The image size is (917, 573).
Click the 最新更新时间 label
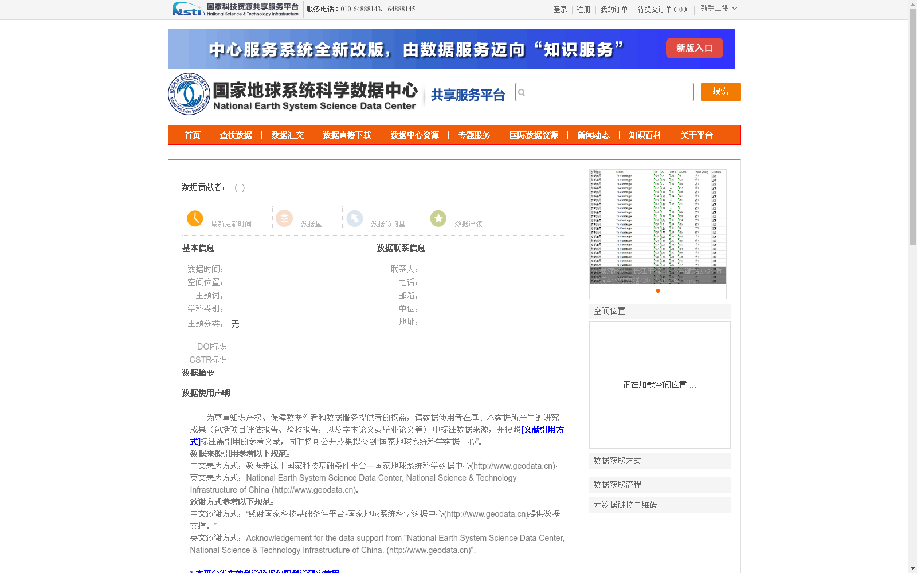tap(231, 224)
